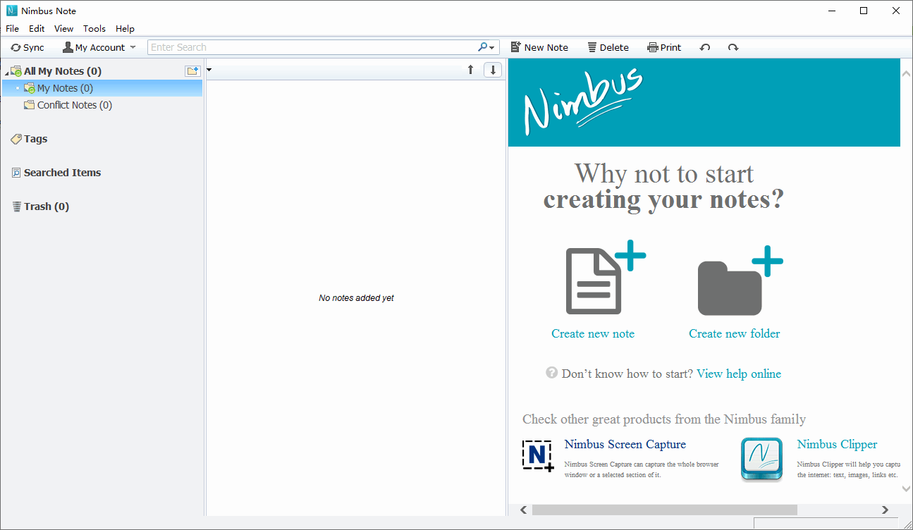This screenshot has width=913, height=530.
Task: Open the File menu
Action: pyautogui.click(x=13, y=29)
